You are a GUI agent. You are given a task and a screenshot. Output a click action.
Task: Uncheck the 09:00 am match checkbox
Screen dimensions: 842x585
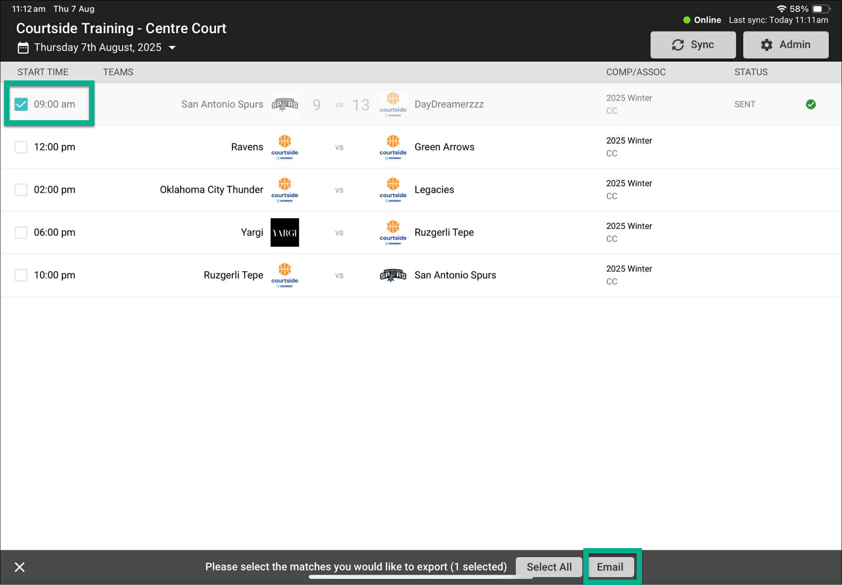pyautogui.click(x=21, y=104)
